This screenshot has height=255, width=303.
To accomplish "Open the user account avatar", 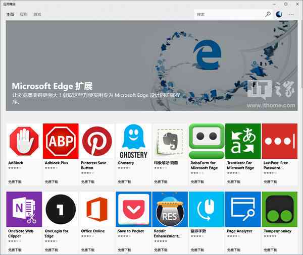I will pos(279,14).
